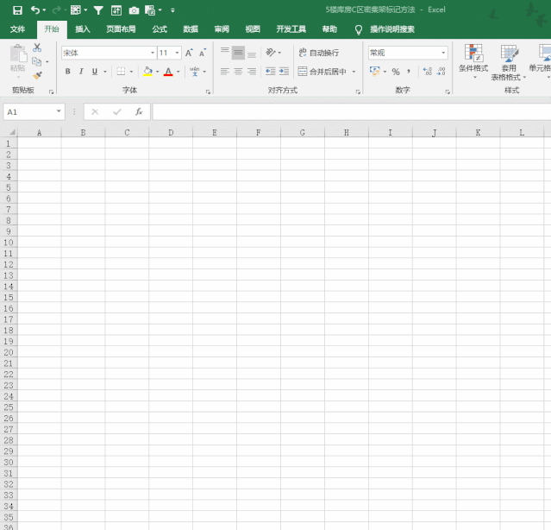Increase decimal places
The image size is (551, 530).
(x=428, y=72)
